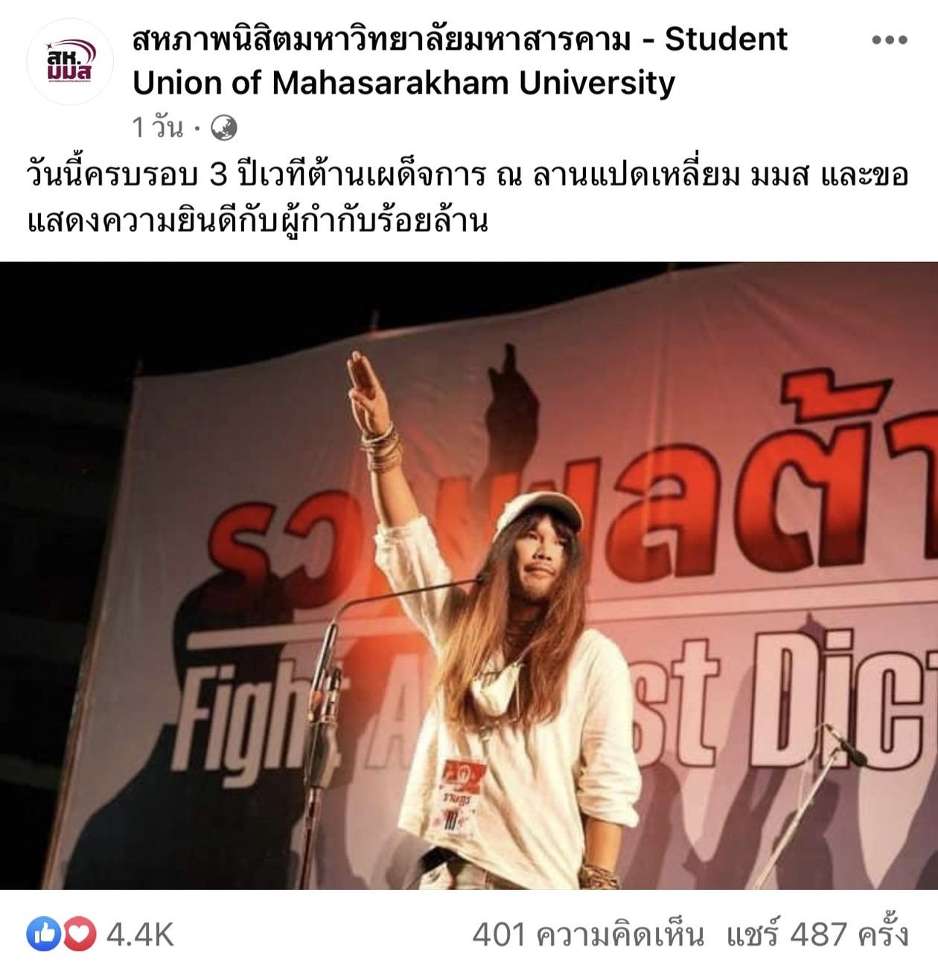View the แชร์ 487 ครั้ง shares list
Viewport: 938px width, 968px height.
tap(817, 934)
